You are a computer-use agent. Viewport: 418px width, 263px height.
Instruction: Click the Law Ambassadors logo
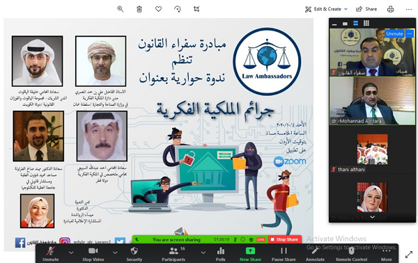click(x=267, y=61)
